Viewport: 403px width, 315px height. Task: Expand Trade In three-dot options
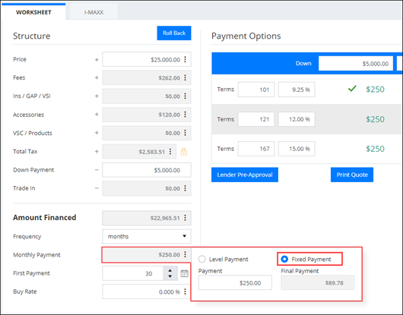(186, 188)
